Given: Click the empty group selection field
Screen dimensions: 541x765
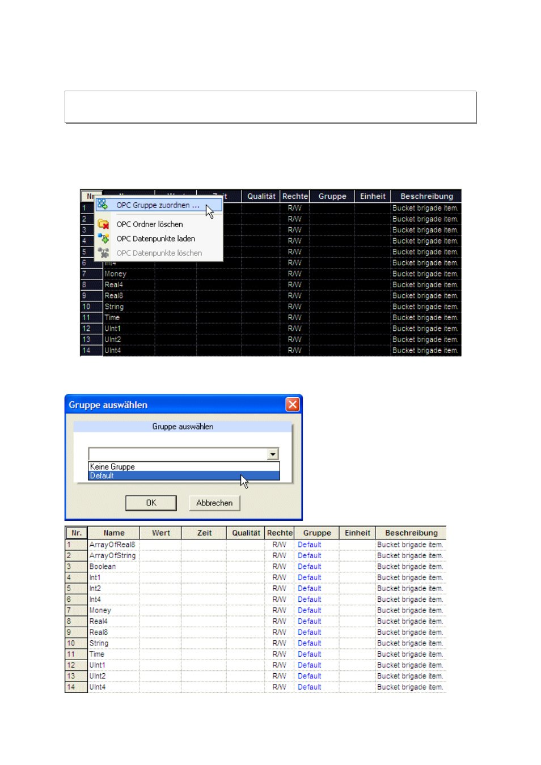Looking at the screenshot, I should coord(178,454).
